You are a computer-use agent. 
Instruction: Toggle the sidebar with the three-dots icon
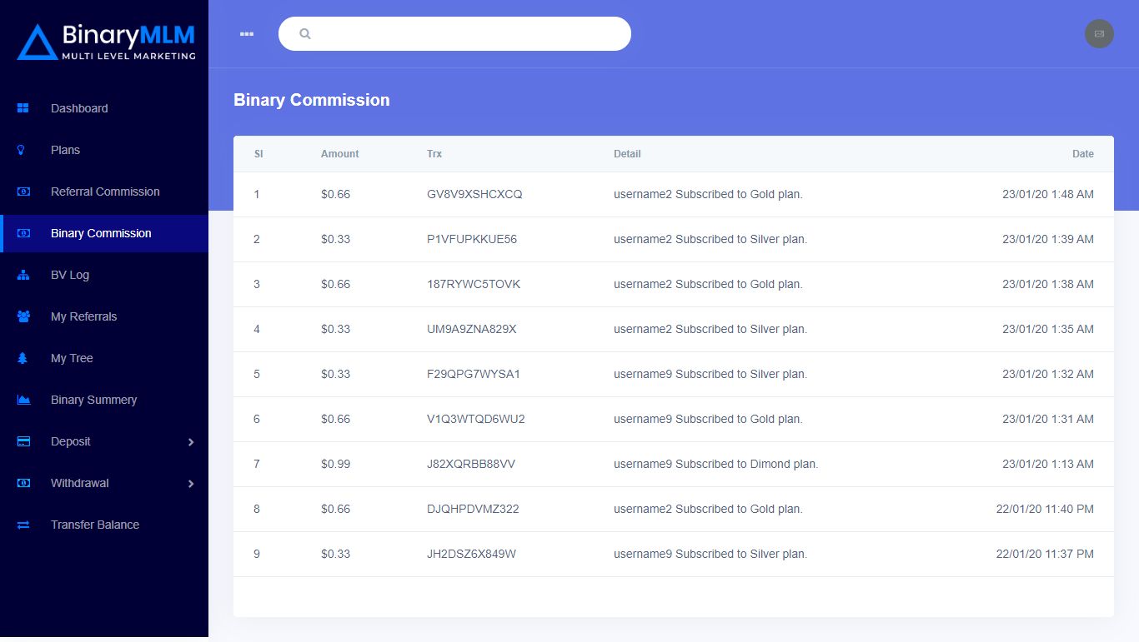pos(246,34)
